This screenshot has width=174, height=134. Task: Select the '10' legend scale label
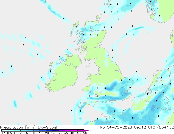[x=34, y=133]
